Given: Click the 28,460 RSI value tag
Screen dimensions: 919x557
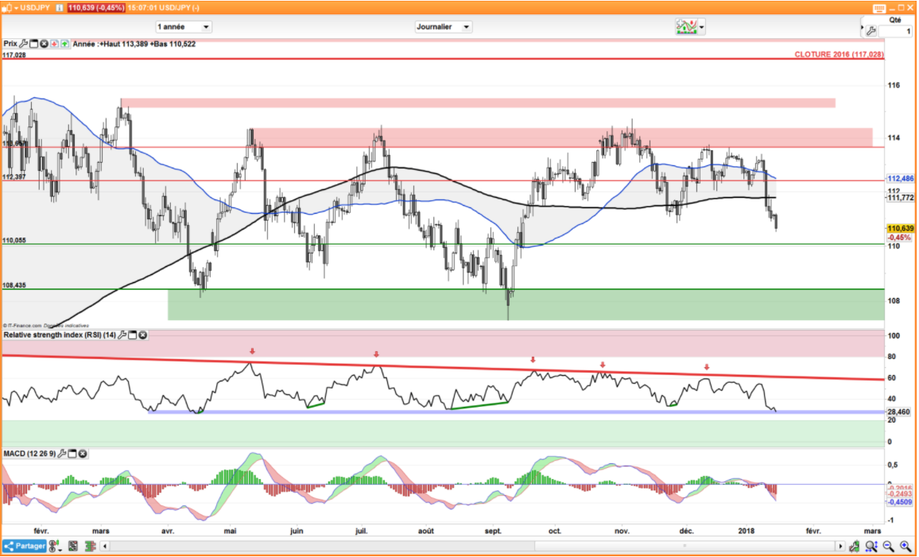Looking at the screenshot, I should pos(898,412).
